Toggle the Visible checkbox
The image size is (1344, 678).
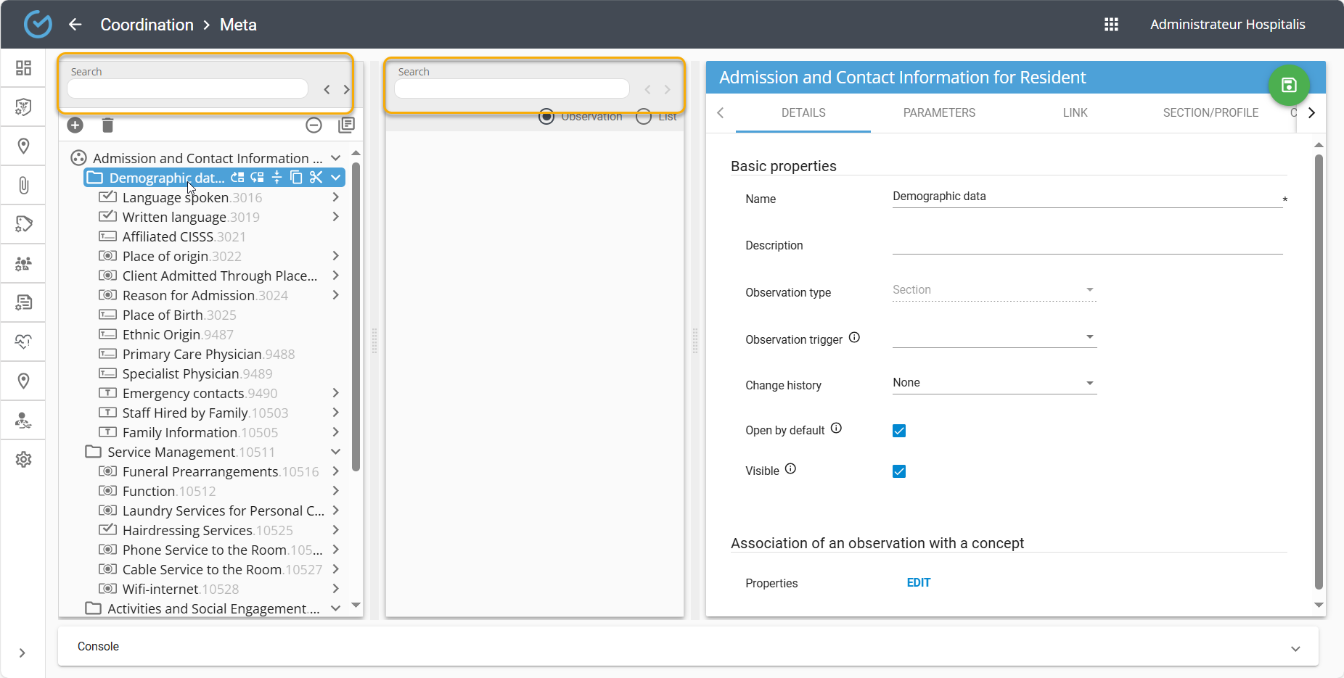coord(899,471)
